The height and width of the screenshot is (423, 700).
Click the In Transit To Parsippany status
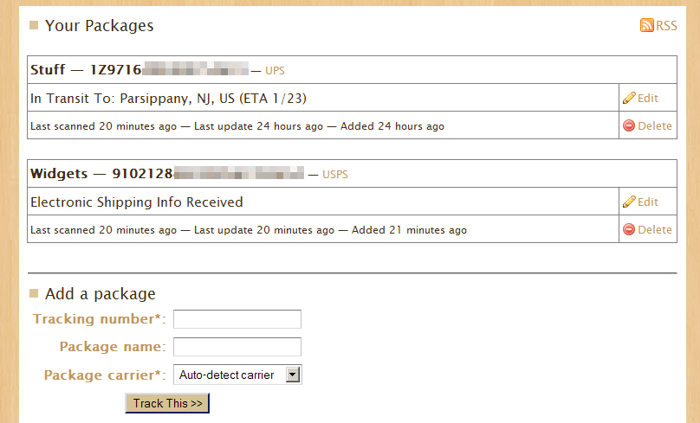pos(168,98)
